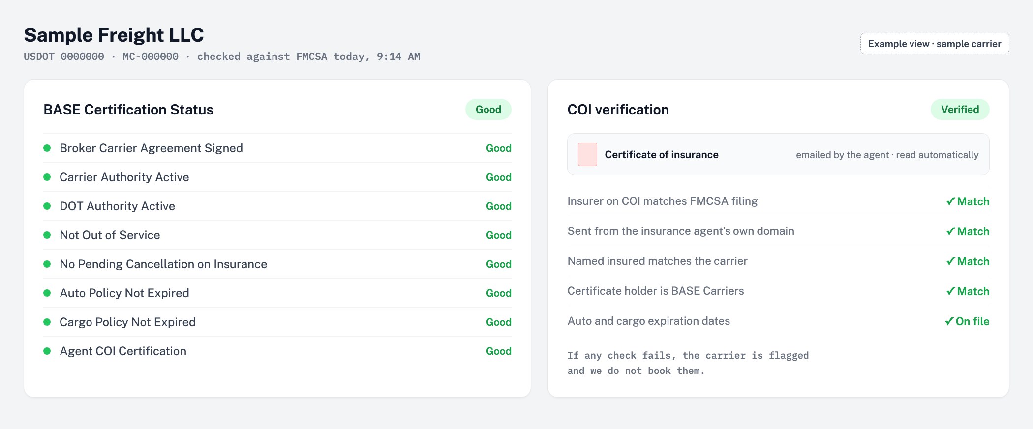Click the Sample Freight LLC heading

pyautogui.click(x=114, y=35)
